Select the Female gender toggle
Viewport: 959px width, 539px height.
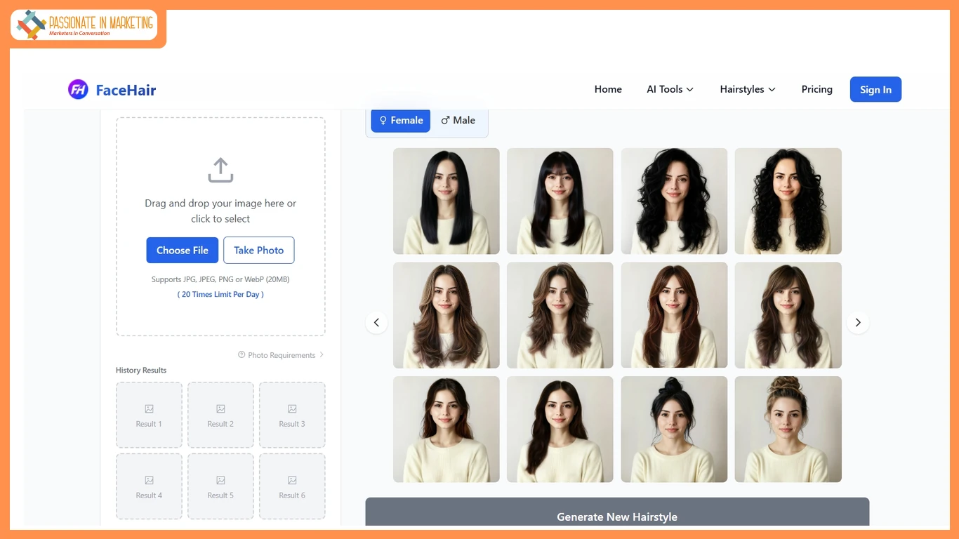point(401,121)
